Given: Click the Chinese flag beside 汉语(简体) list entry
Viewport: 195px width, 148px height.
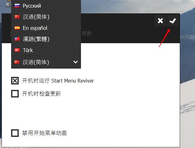Looking at the screenshot, I should coord(17,17).
